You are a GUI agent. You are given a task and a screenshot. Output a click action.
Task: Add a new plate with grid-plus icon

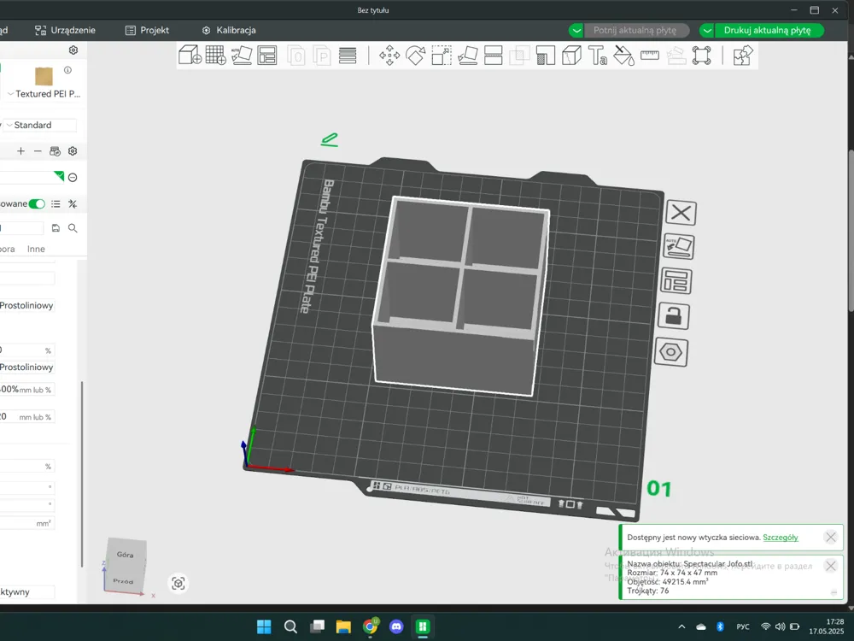pos(216,56)
